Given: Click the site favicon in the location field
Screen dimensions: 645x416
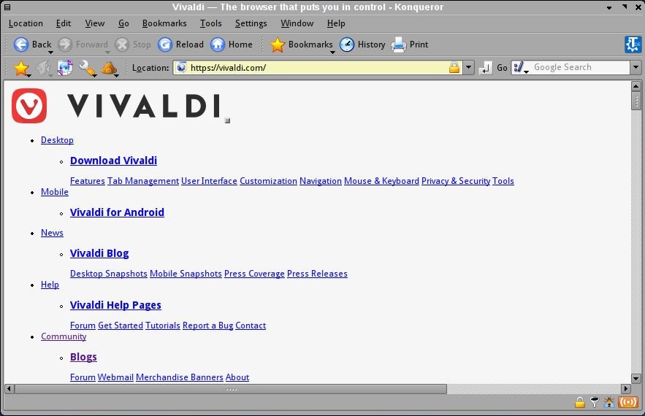Looking at the screenshot, I should pos(181,67).
